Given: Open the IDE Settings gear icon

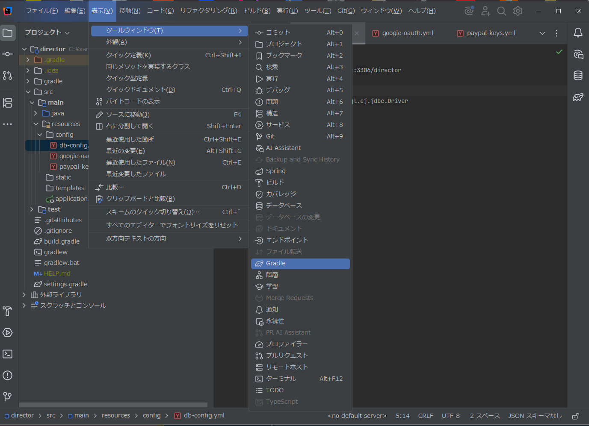Looking at the screenshot, I should click(518, 11).
